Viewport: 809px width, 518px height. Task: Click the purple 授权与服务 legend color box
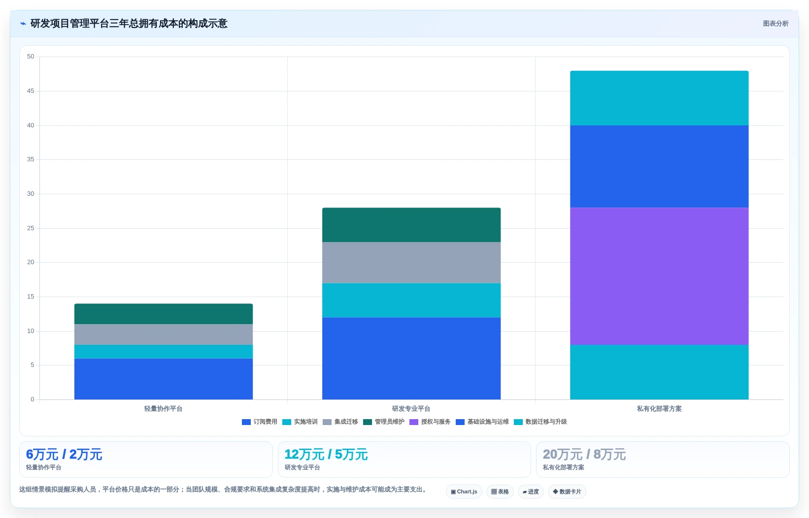click(414, 422)
